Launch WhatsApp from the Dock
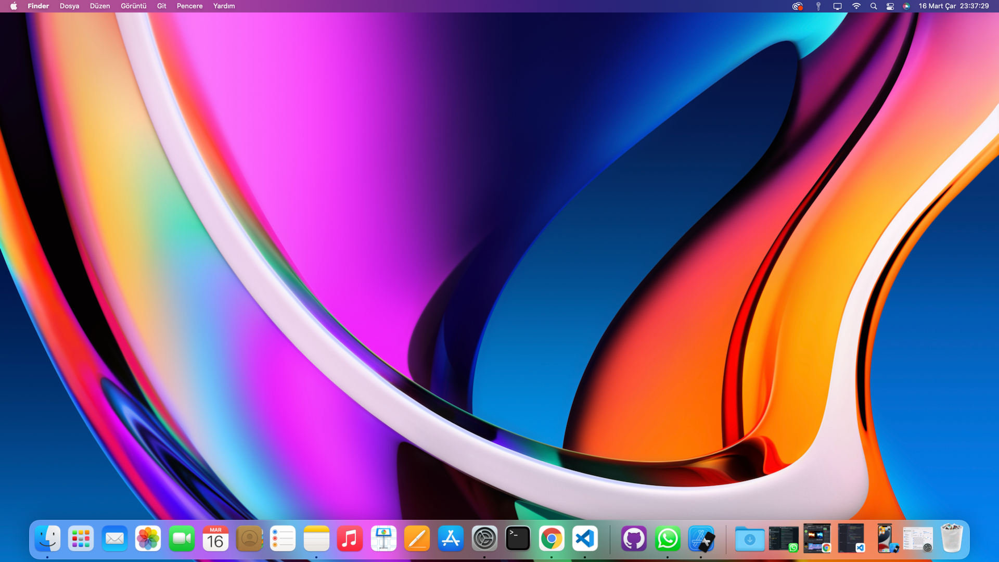This screenshot has width=999, height=562. [668, 539]
